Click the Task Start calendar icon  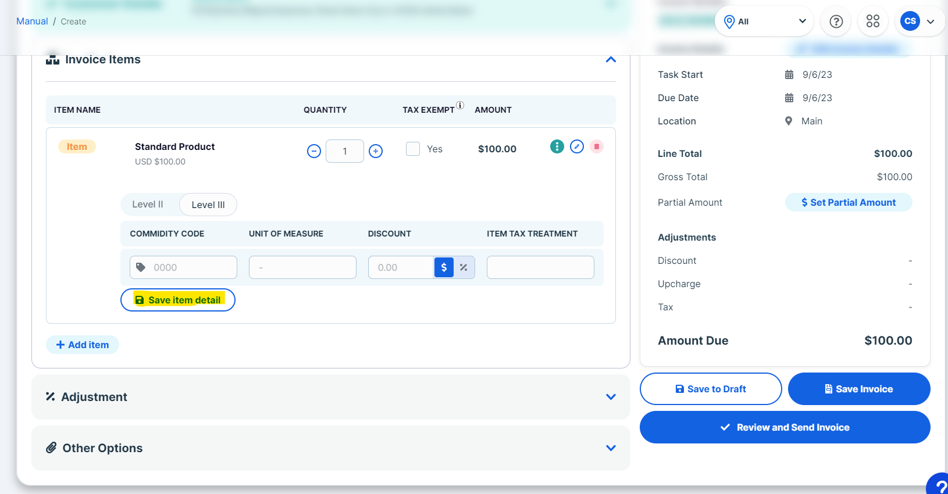coord(789,74)
